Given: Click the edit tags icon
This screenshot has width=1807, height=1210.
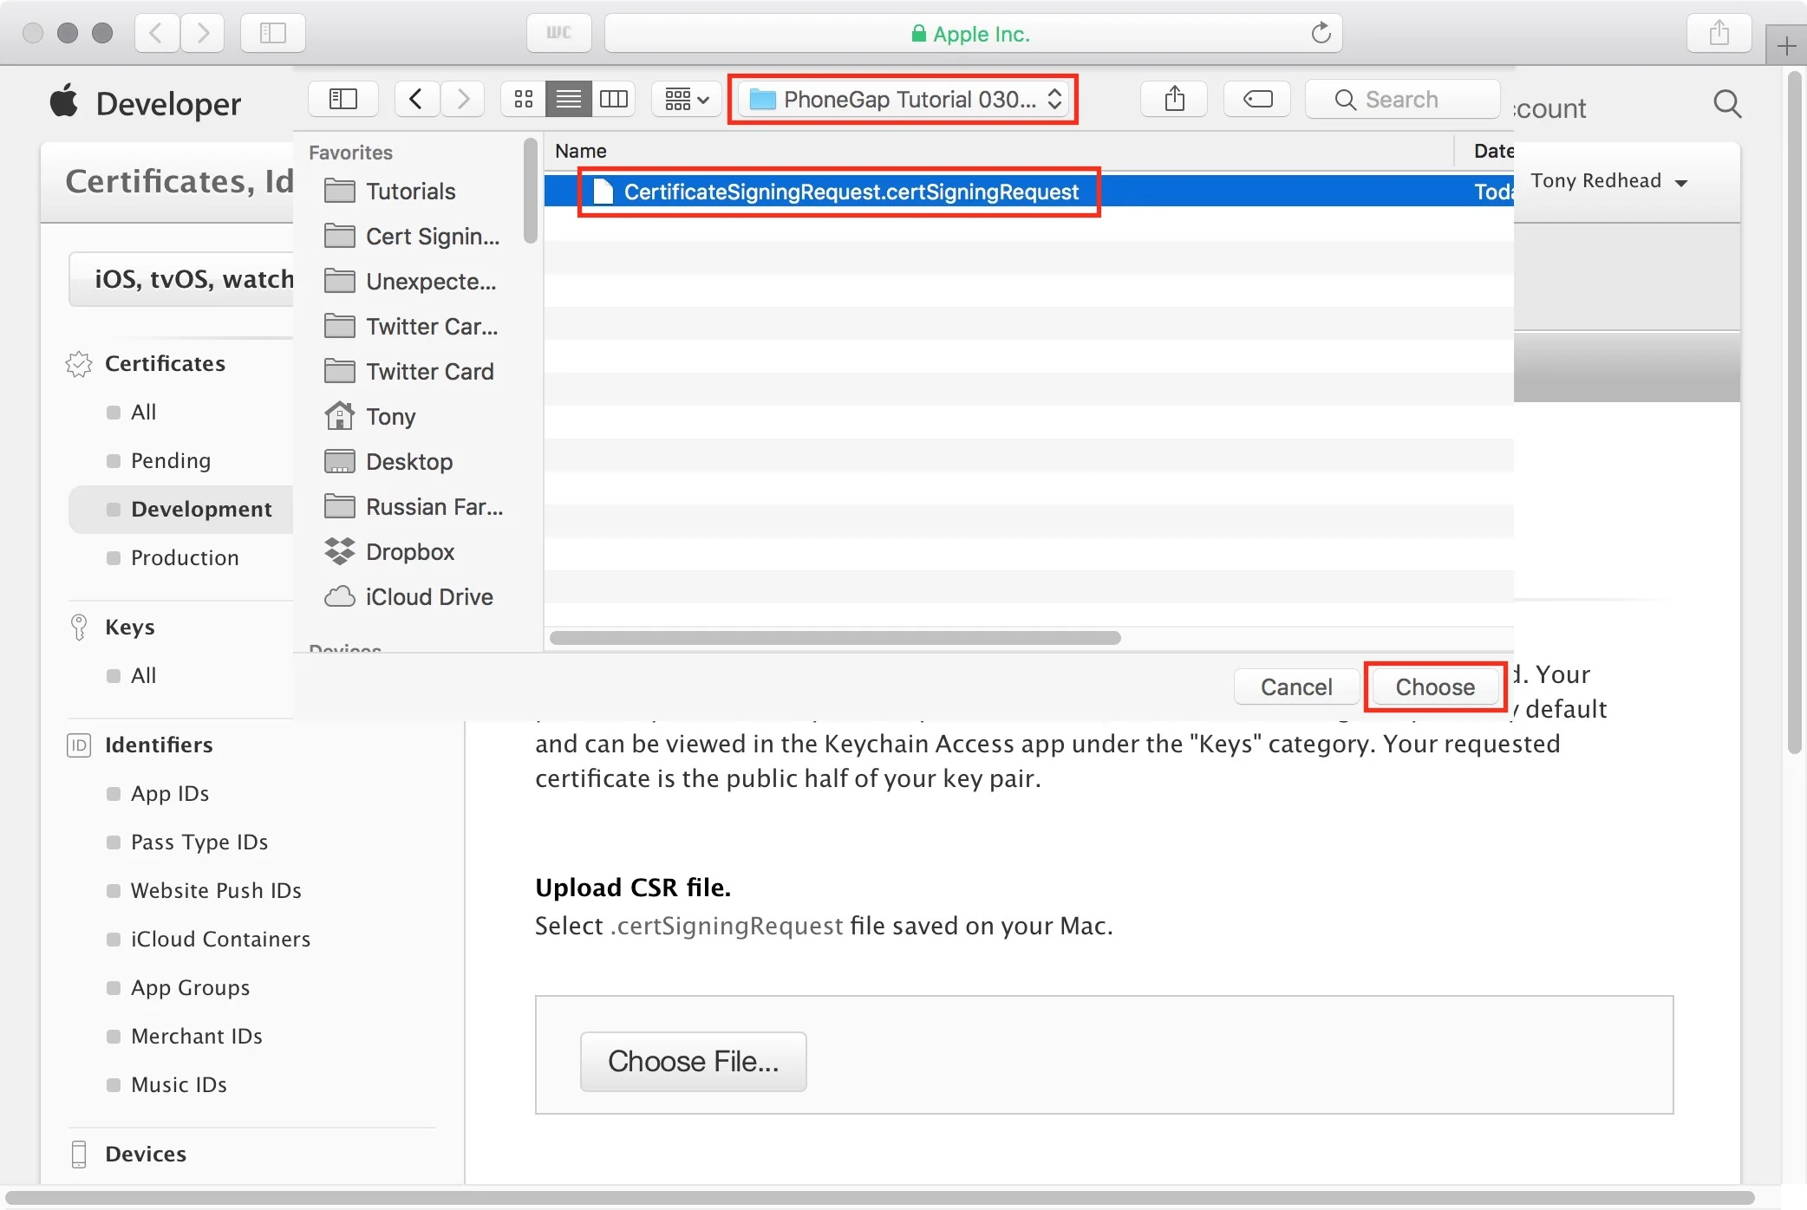Looking at the screenshot, I should [1257, 99].
